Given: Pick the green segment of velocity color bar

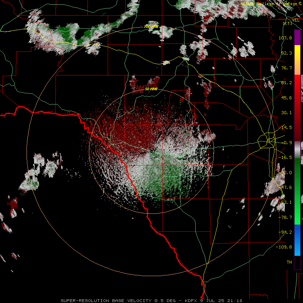Looking at the screenshot, I should (x=297, y=191).
